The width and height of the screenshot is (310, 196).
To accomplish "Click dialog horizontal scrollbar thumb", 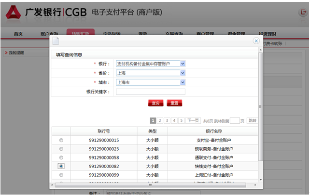I will click(151, 185).
